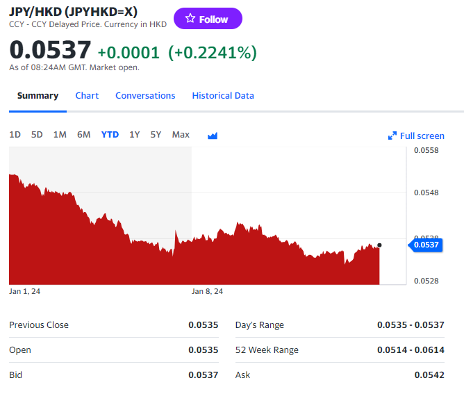
Task: Click the red chart area
Action: click(x=139, y=264)
